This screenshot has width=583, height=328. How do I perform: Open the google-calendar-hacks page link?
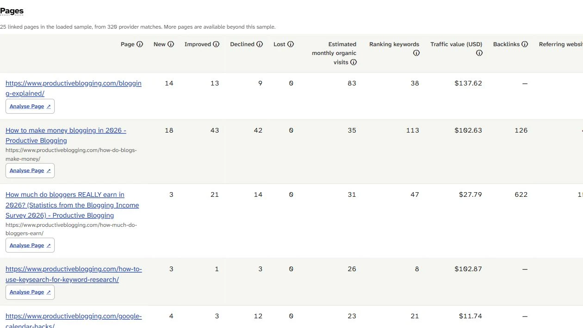point(74,321)
